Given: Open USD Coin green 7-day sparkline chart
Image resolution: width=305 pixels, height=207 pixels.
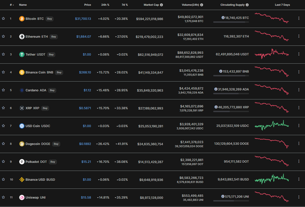Looking at the screenshot, I should click(x=272, y=125).
